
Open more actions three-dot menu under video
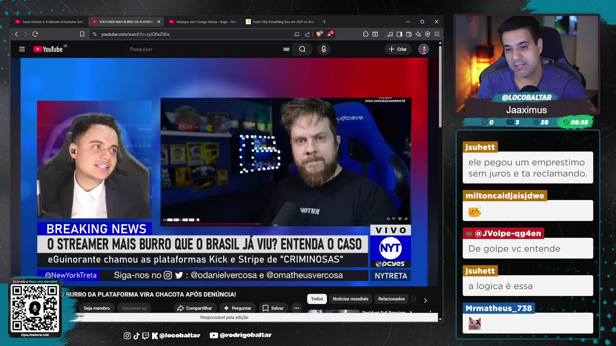point(296,308)
